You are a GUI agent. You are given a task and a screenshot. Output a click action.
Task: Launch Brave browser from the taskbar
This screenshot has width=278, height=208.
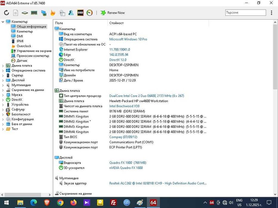[47, 203]
